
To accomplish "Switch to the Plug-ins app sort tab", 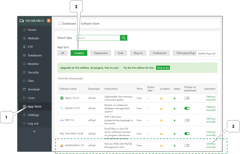I will coord(138,53).
